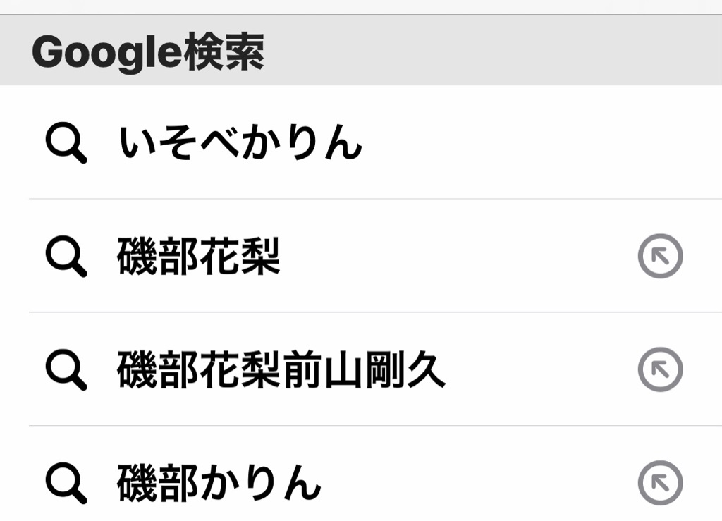This screenshot has width=722, height=521.
Task: Tap the strip above the Google検索 header
Action: [x=361, y=7]
